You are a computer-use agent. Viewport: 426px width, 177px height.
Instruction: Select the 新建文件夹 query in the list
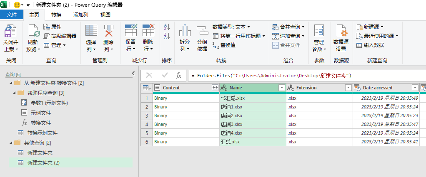pyautogui.click(x=40, y=152)
